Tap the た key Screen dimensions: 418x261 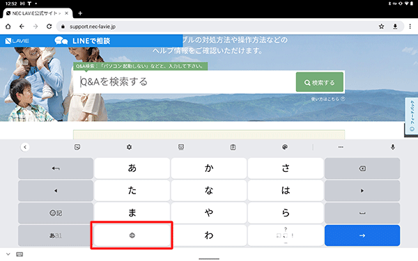132,191
